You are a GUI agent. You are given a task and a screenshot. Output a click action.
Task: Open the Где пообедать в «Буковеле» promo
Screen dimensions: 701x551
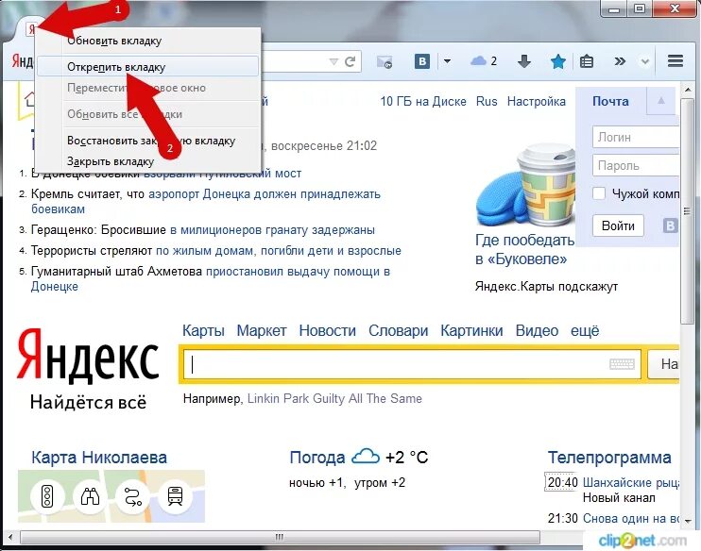click(x=525, y=250)
